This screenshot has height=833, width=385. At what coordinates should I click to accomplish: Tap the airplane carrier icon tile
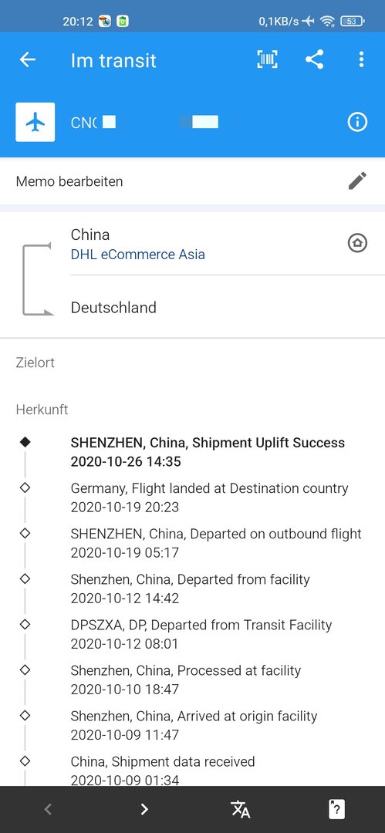[x=35, y=122]
